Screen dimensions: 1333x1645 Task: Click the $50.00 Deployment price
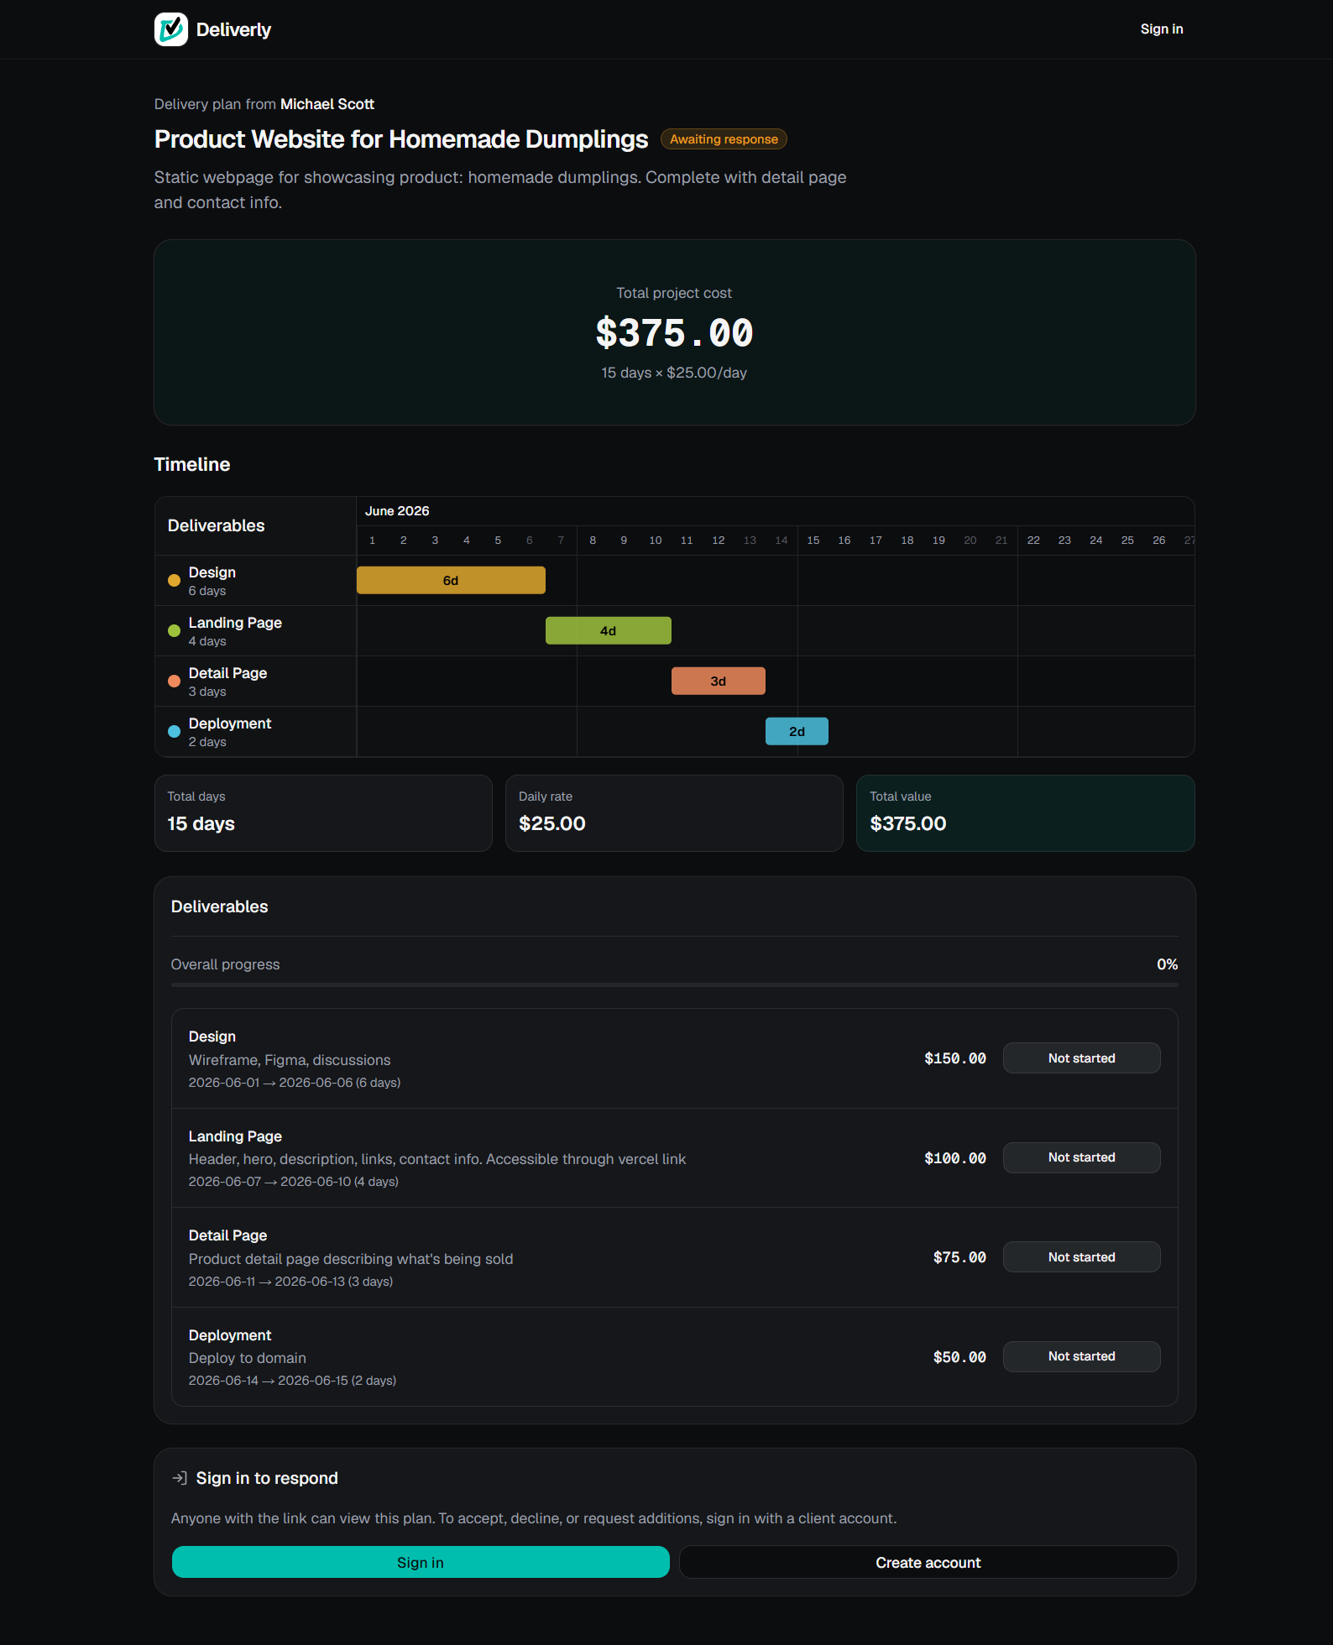click(x=959, y=1357)
